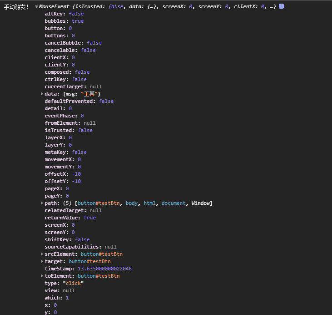Expand the srcElement property
Screen dimensions: 332x315
[x=42, y=254]
